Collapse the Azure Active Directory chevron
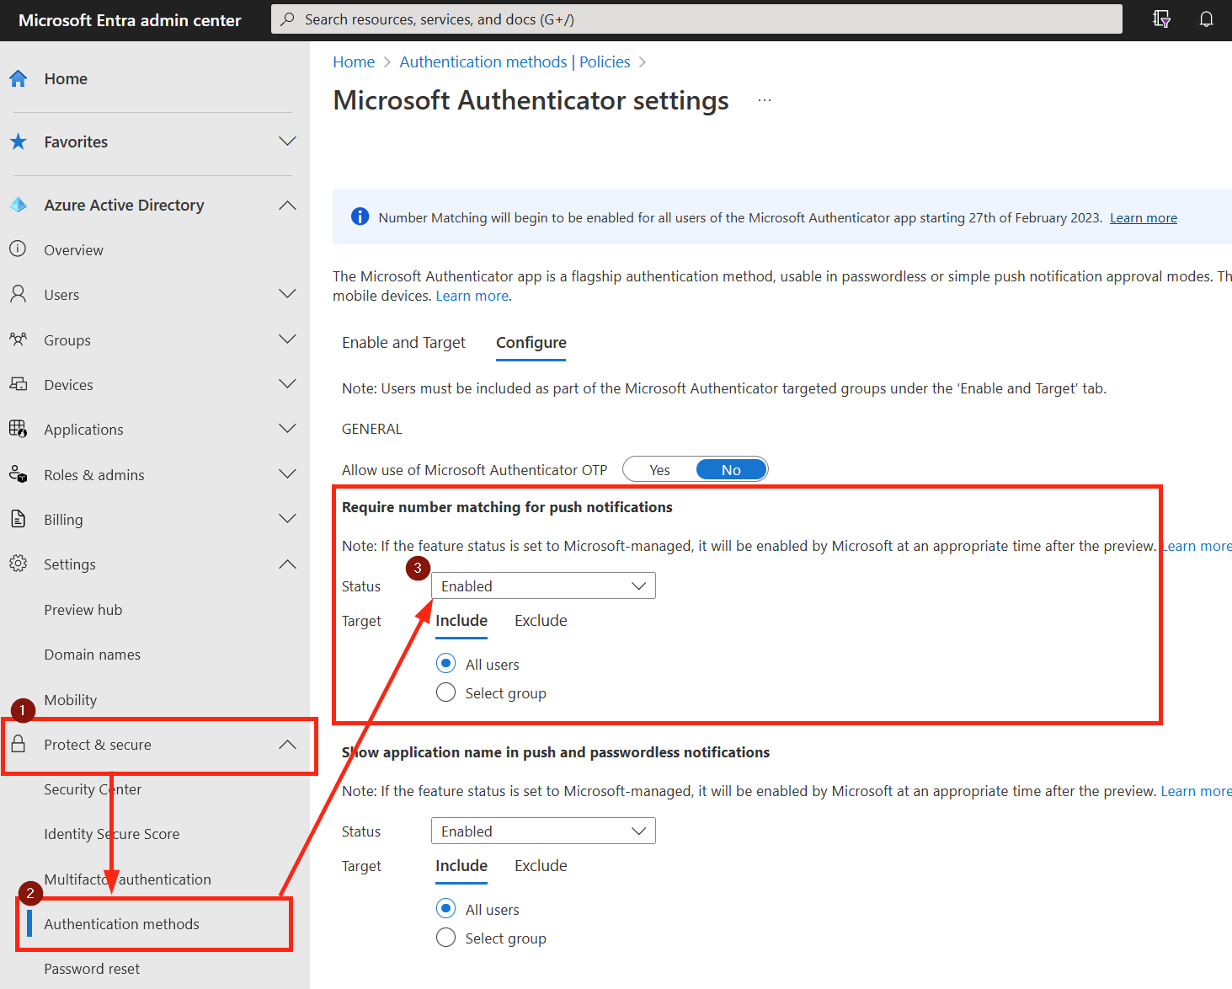The image size is (1232, 989). 287,205
